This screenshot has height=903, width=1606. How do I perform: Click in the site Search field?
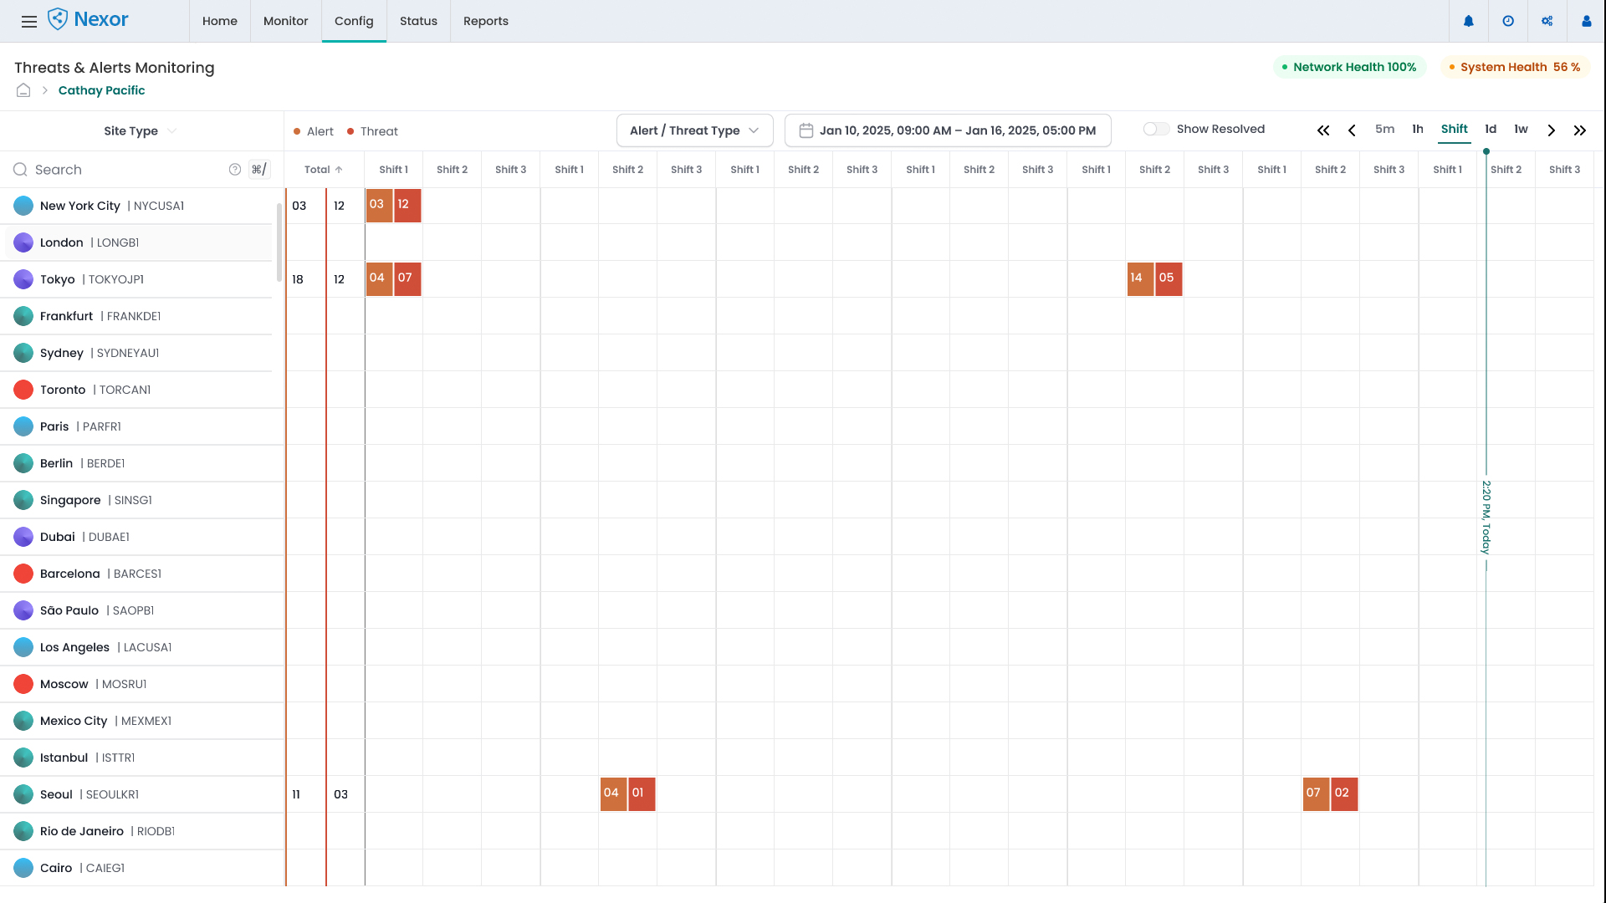125,170
